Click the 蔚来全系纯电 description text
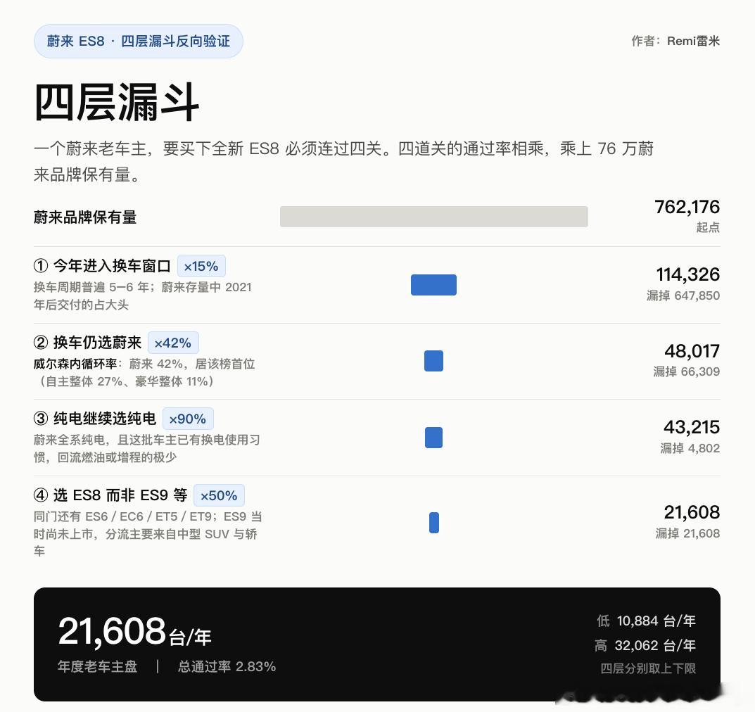The height and width of the screenshot is (712, 755). click(147, 448)
